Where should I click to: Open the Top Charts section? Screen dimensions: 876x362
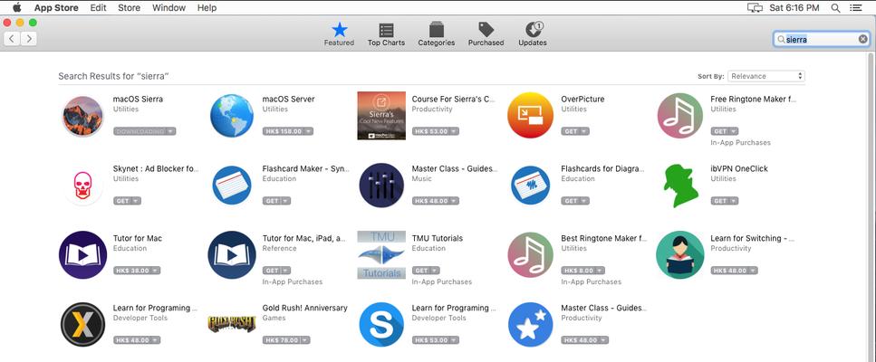386,34
